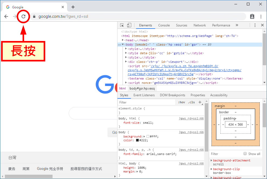Show more DevTools tabs chevron

(237, 25)
